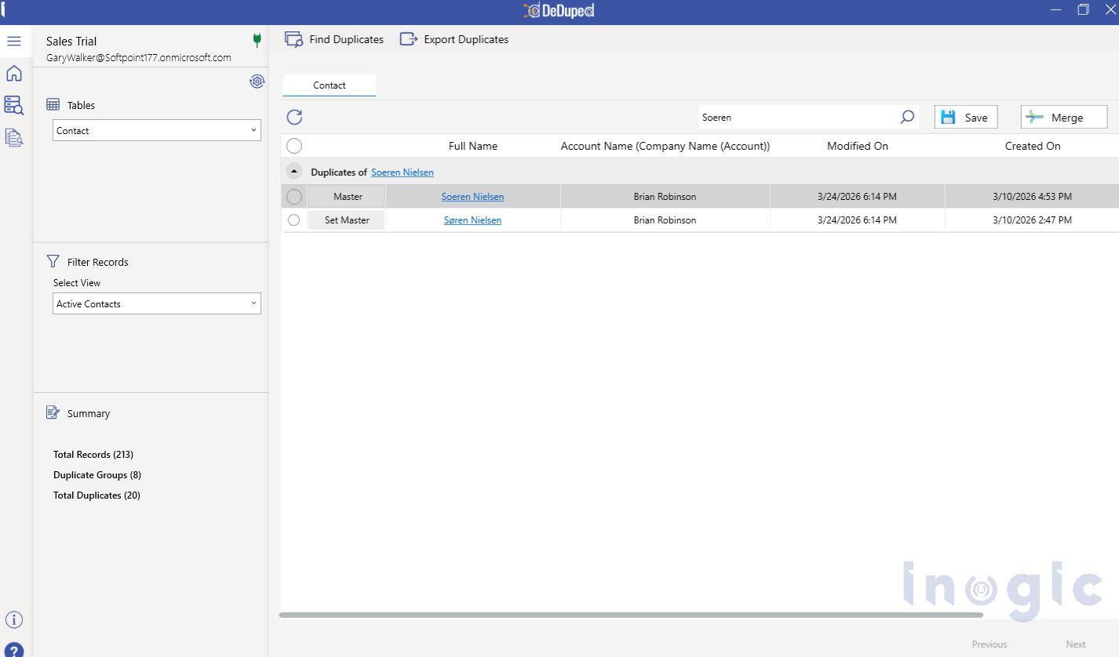The height and width of the screenshot is (657, 1119).
Task: Open the Tables dropdown showing Contact
Action: click(156, 130)
